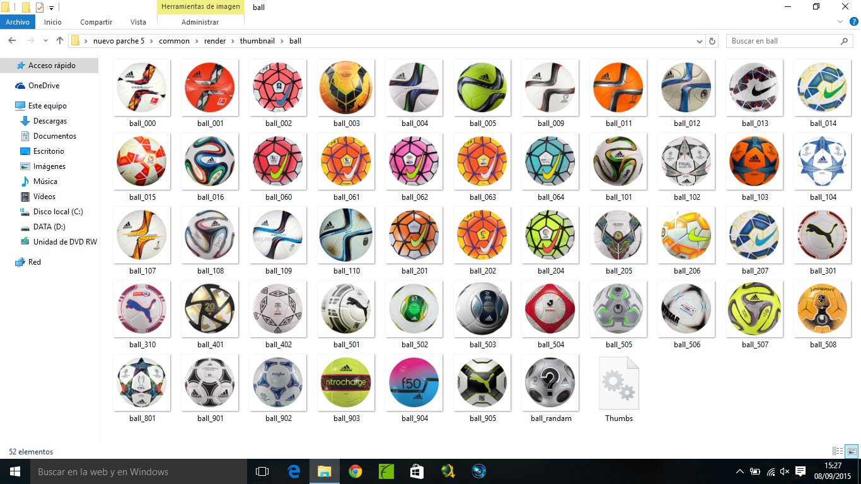The height and width of the screenshot is (484, 861).
Task: Select Acceso rápido in sidebar
Action: pyautogui.click(x=52, y=66)
